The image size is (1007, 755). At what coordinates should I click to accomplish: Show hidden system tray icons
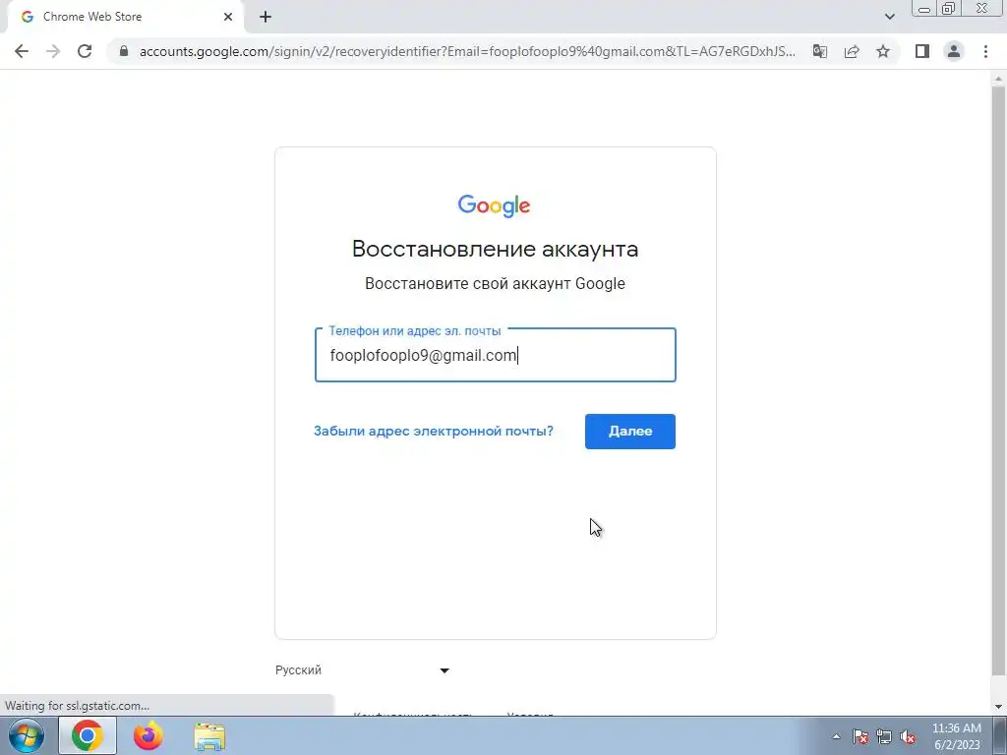coord(836,736)
